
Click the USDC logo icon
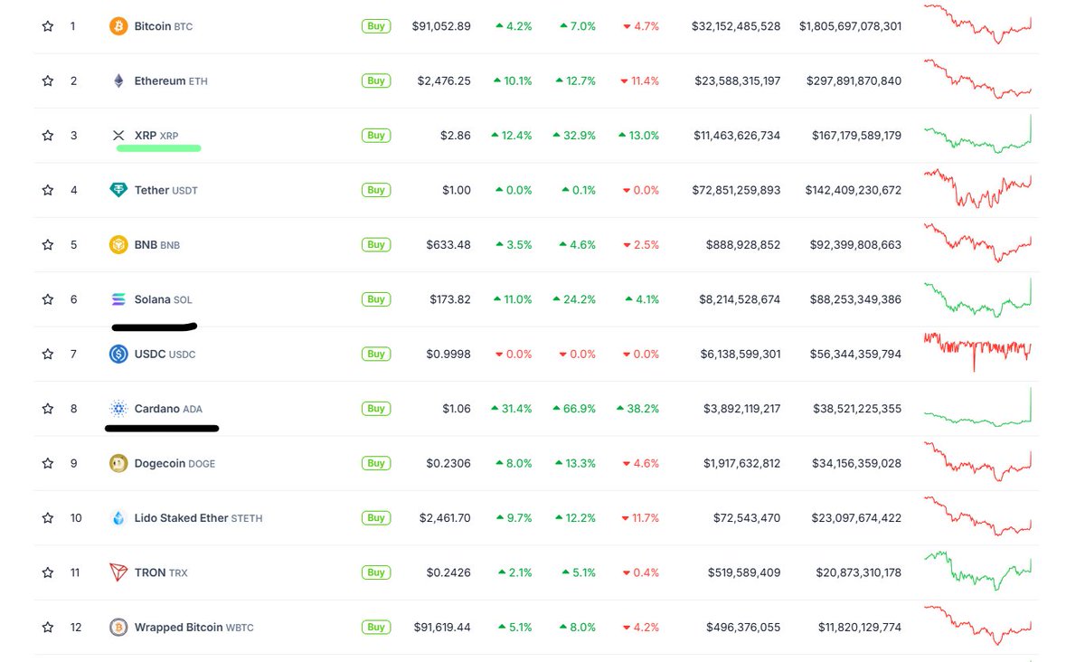[118, 355]
